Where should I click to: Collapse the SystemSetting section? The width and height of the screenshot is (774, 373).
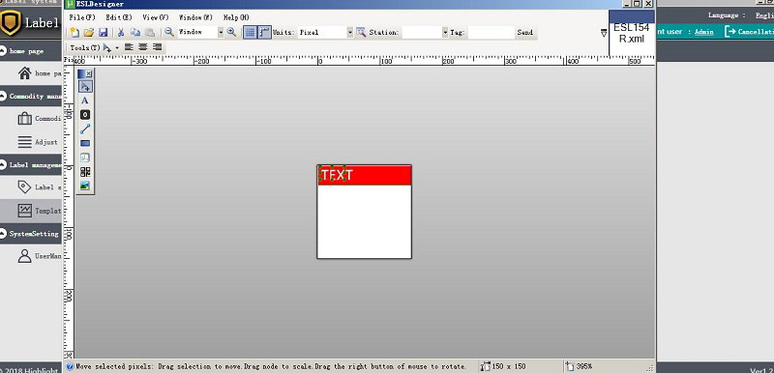4,234
